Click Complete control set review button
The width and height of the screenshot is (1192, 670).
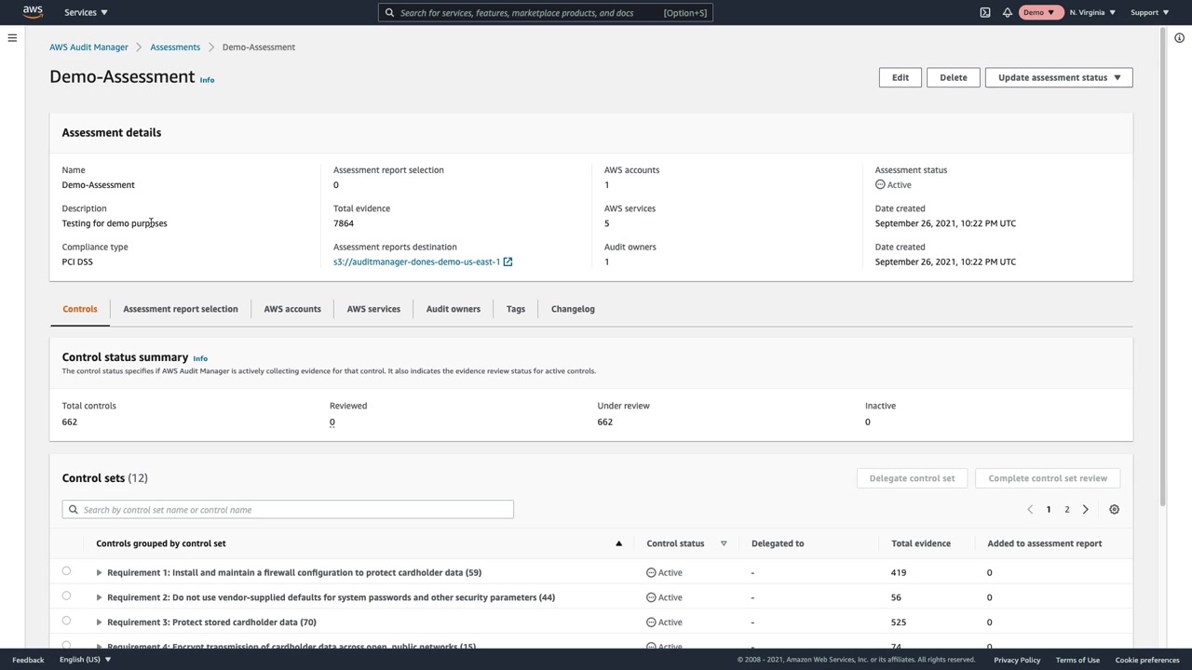pyautogui.click(x=1048, y=478)
